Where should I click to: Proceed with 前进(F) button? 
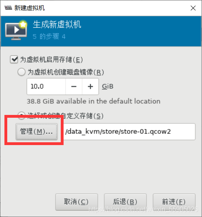click(x=174, y=202)
